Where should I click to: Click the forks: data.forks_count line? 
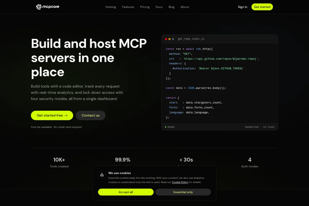[x=192, y=108]
